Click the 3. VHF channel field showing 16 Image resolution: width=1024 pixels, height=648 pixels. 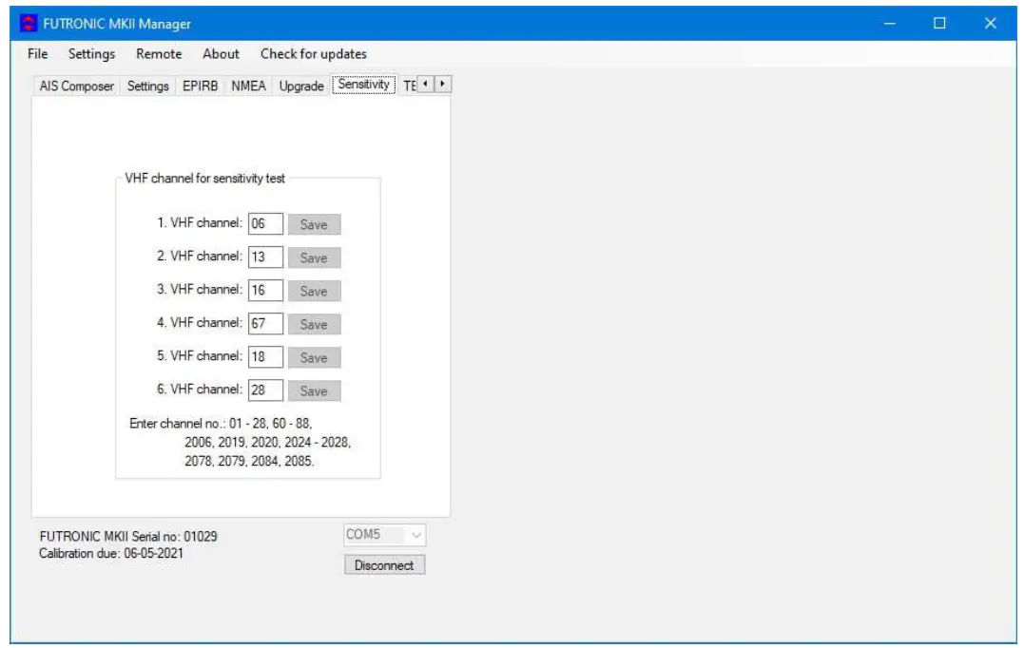click(x=265, y=291)
